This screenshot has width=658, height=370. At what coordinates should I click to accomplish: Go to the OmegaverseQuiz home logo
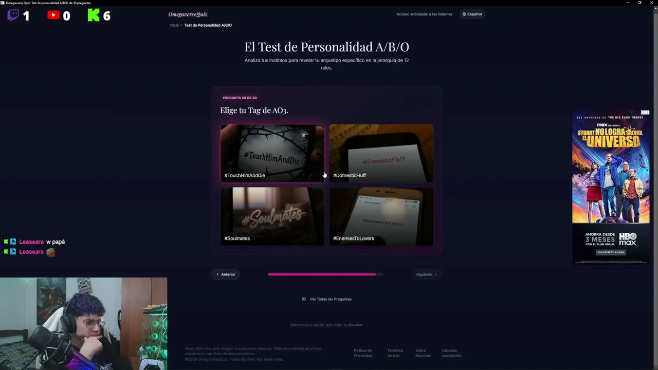coord(188,14)
